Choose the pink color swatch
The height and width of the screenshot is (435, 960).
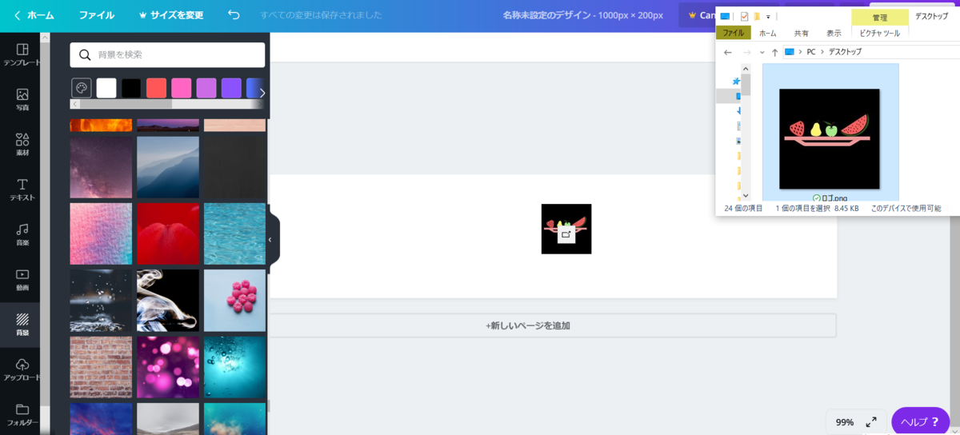point(181,88)
